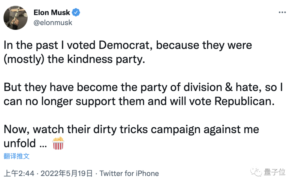Image resolution: width=295 pixels, height=185 pixels.
Task: Click the 上午2:44 timestamp
Action: 19,173
